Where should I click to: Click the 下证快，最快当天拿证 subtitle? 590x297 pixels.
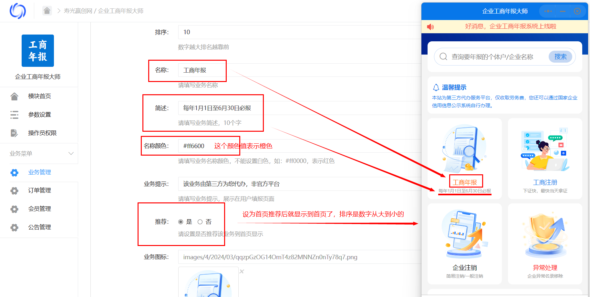coord(545,191)
